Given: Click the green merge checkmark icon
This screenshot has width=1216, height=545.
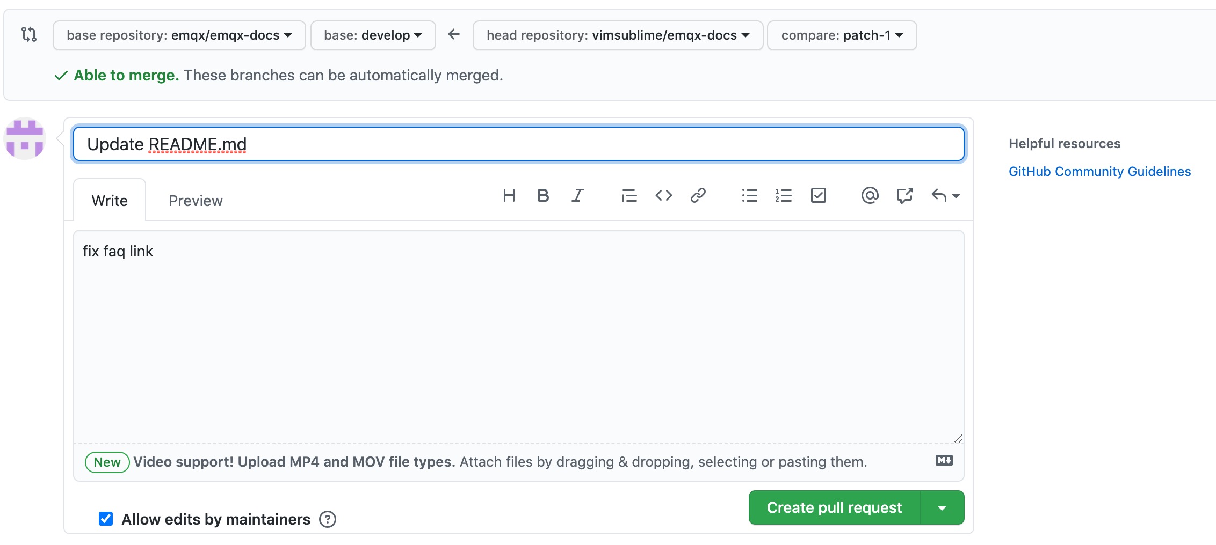Looking at the screenshot, I should coord(61,76).
